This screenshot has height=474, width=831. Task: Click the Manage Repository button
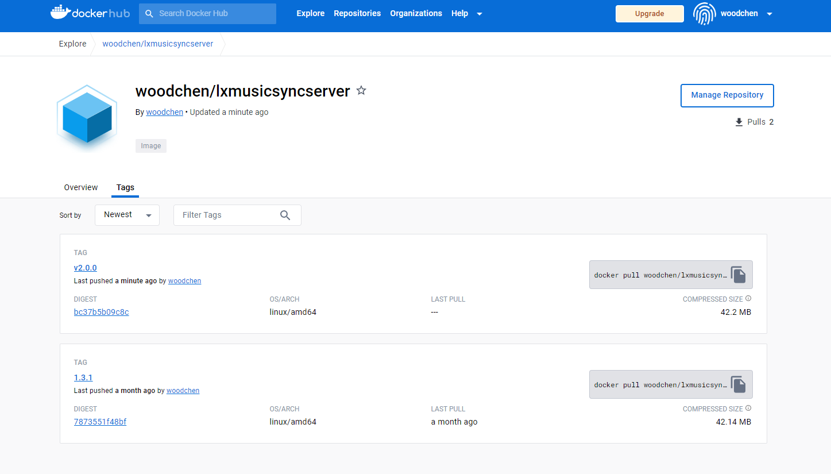point(727,95)
